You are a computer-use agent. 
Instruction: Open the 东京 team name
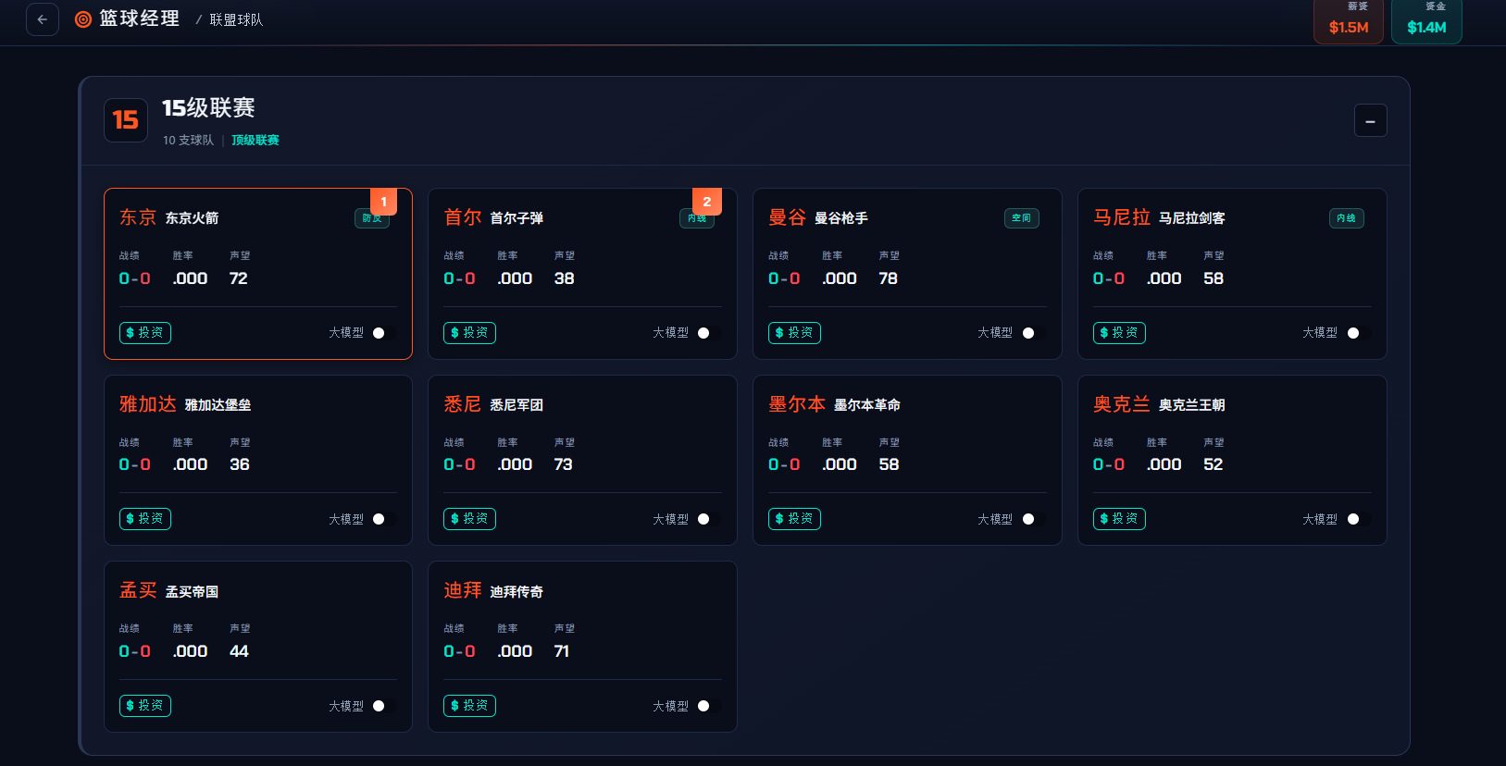138,217
